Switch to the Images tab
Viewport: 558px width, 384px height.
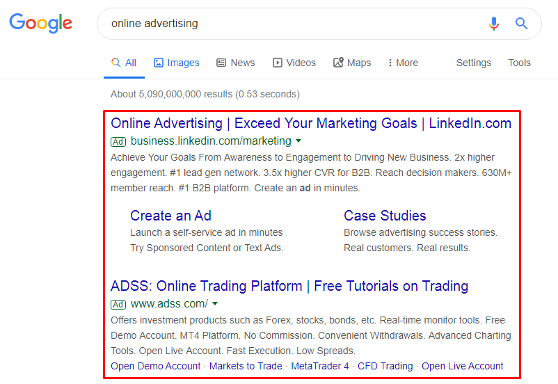tap(176, 63)
